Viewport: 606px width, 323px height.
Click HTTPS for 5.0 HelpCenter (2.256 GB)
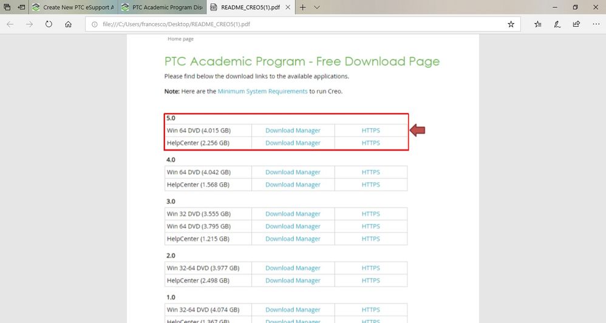(370, 143)
